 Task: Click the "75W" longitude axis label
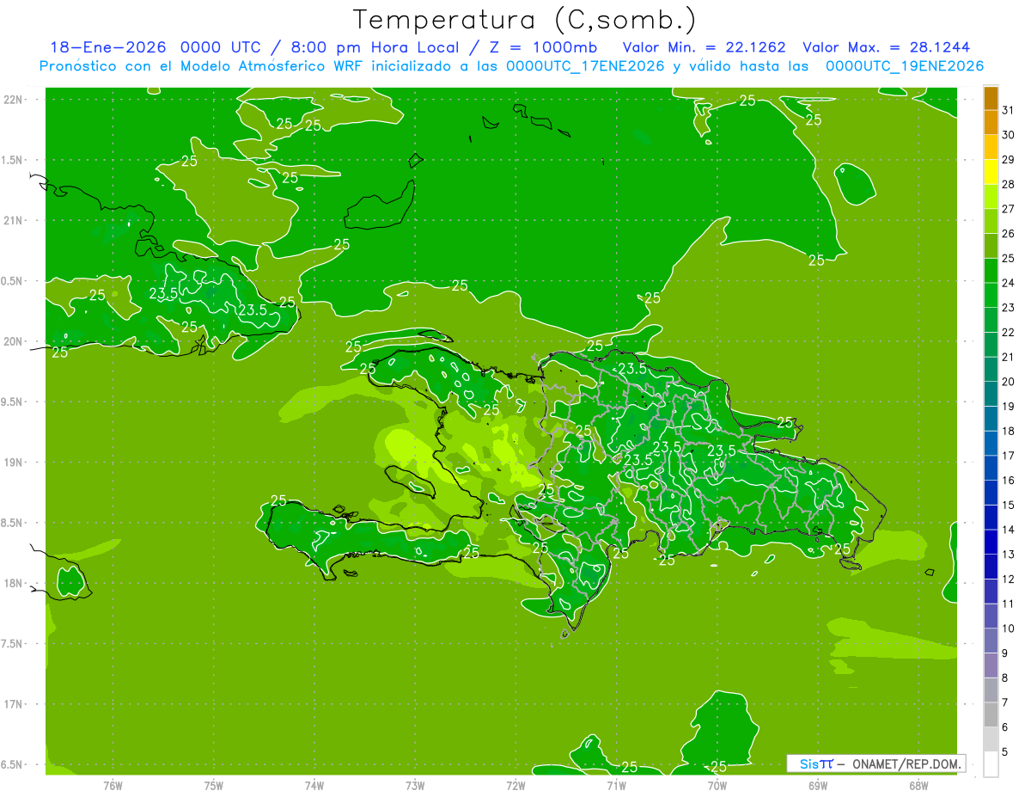pyautogui.click(x=214, y=785)
